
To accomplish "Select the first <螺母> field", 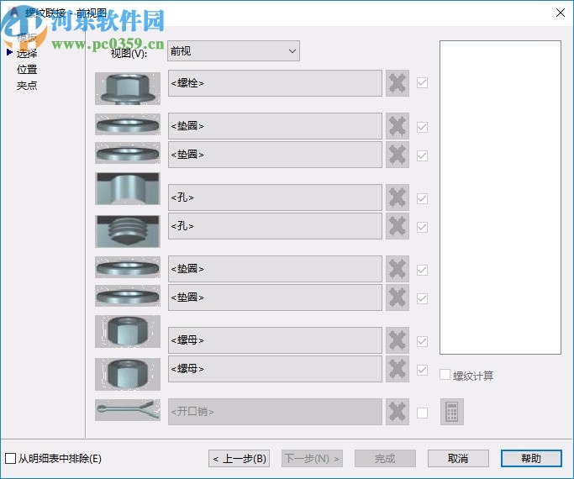I will tap(275, 340).
